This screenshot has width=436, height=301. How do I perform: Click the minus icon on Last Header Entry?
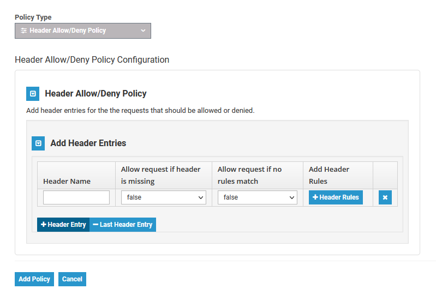(95, 225)
